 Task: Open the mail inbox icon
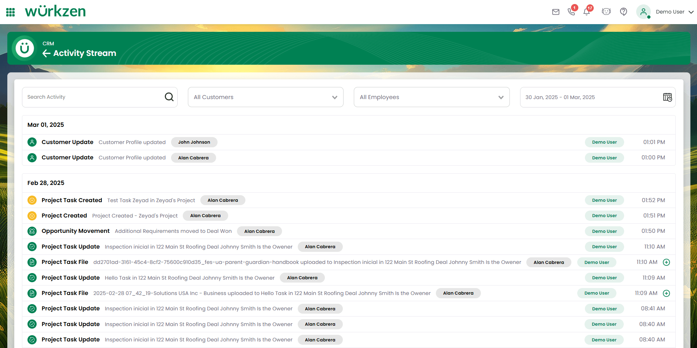(556, 12)
